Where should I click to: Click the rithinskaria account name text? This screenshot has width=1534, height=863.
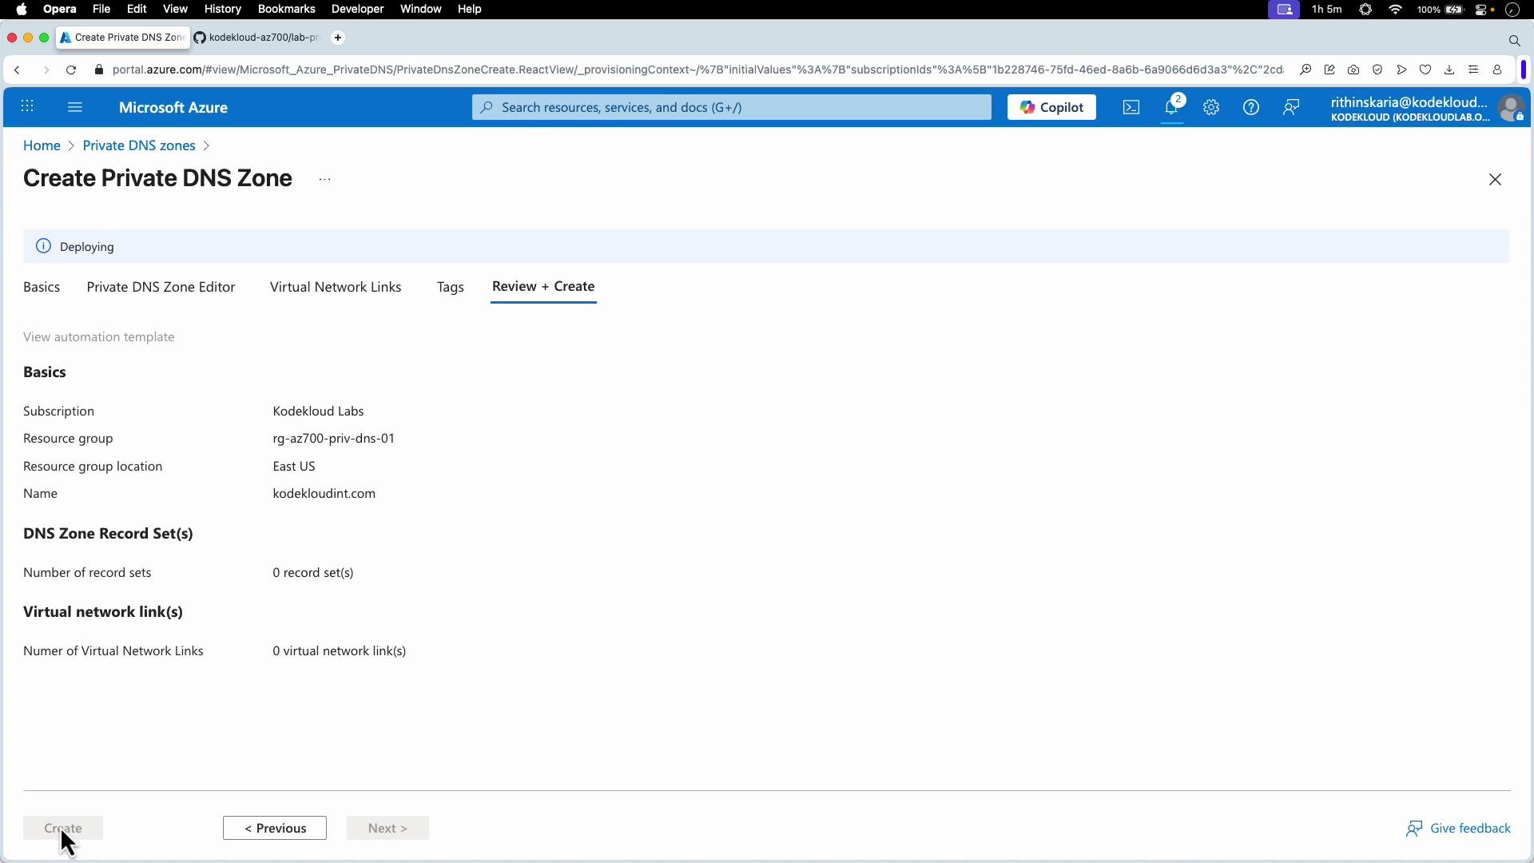pos(1409,101)
